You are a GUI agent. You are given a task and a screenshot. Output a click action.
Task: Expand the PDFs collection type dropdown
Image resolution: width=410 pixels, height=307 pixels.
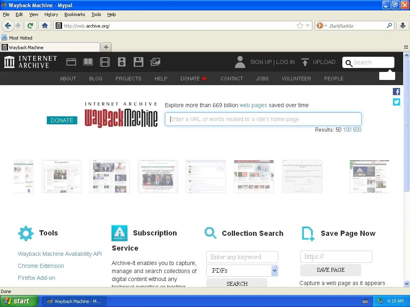tap(242, 271)
